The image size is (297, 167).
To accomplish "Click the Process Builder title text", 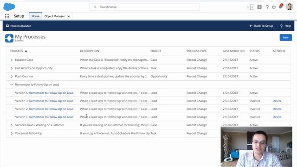I will pyautogui.click(x=20, y=26).
